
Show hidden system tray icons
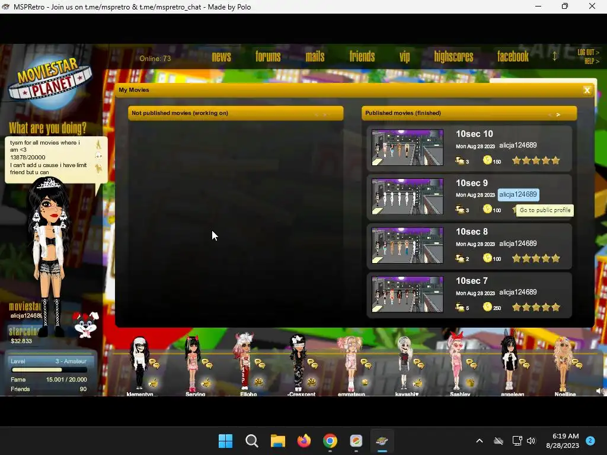479,441
